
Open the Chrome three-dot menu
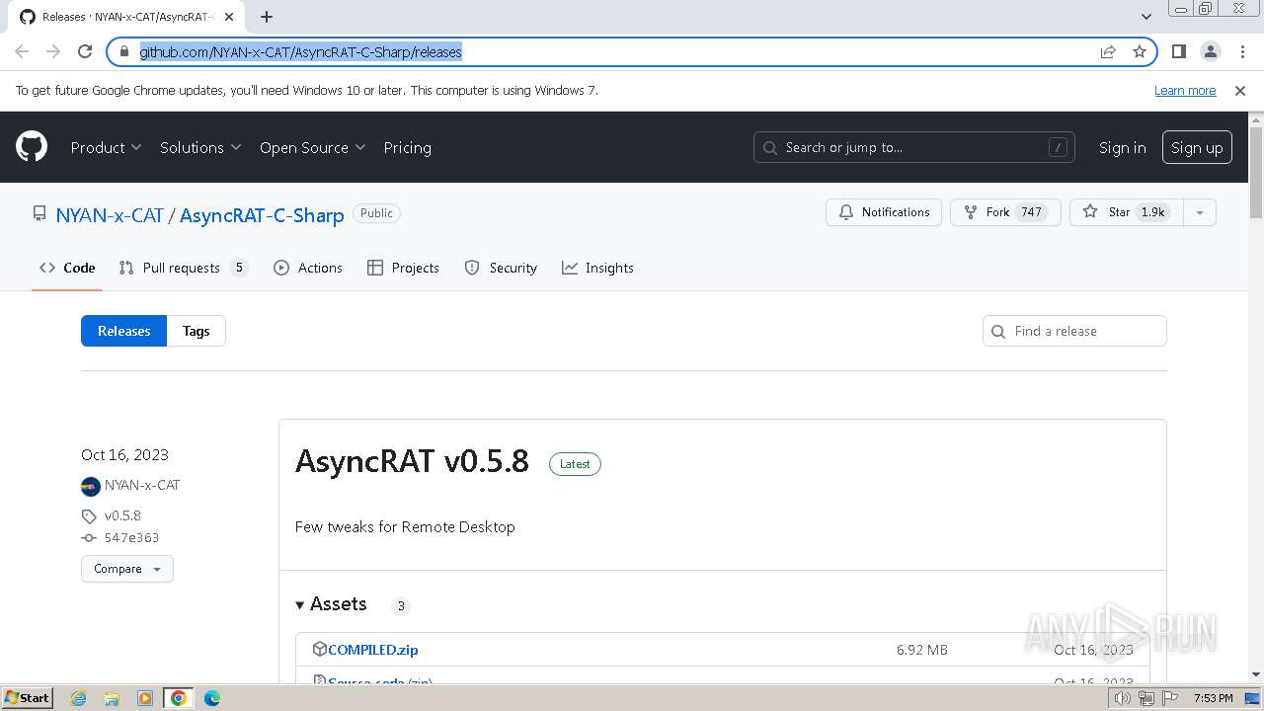point(1240,51)
